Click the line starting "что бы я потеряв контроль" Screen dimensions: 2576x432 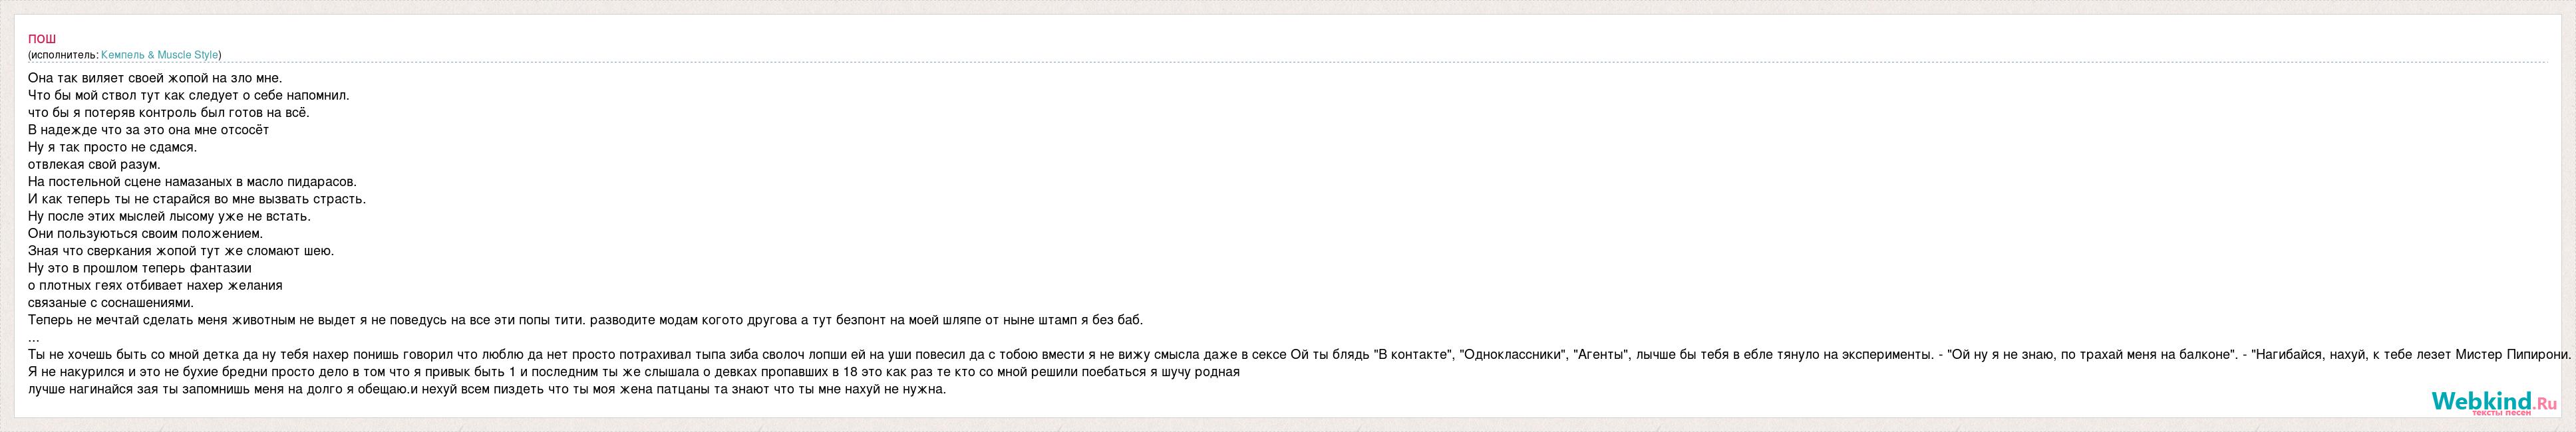(168, 112)
